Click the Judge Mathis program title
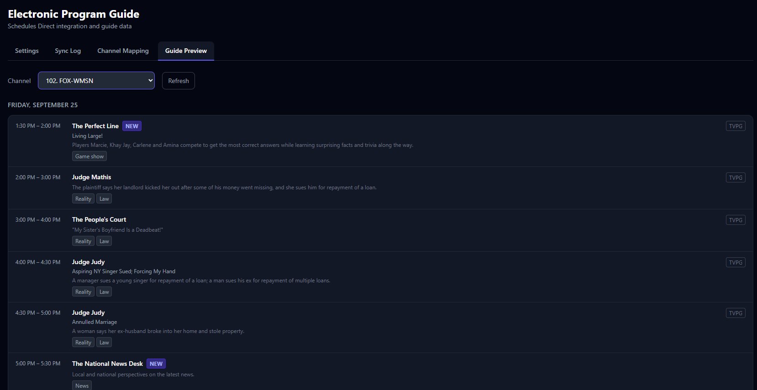Screen dimensions: 757x390 [91, 177]
